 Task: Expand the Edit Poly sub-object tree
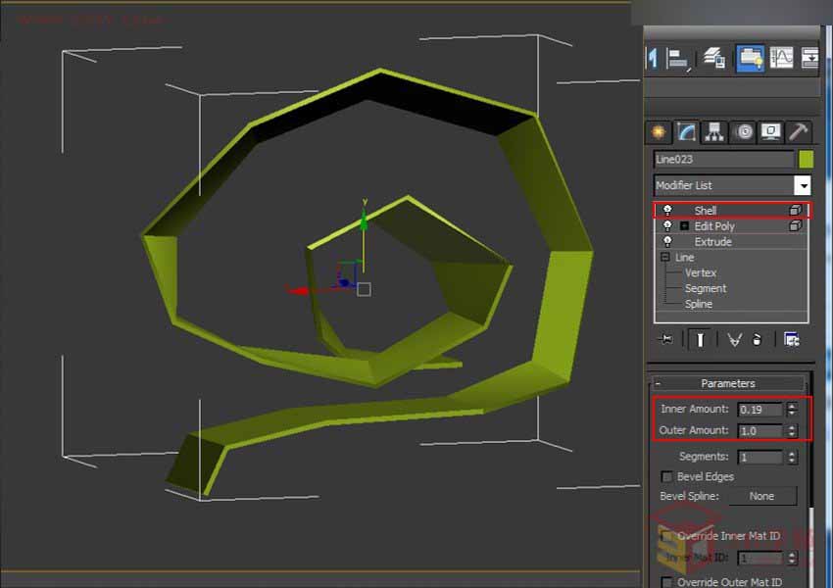coord(684,226)
